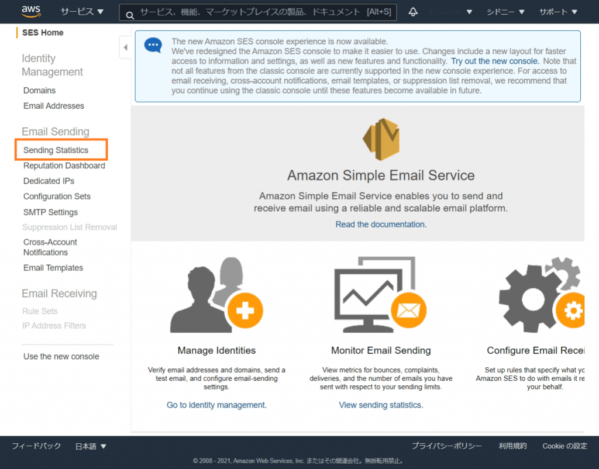
Task: Click the Monitor Email Sending heading
Action: pyautogui.click(x=381, y=350)
